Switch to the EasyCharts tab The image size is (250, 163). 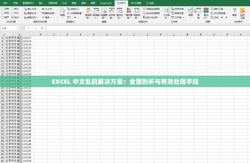(106, 3)
